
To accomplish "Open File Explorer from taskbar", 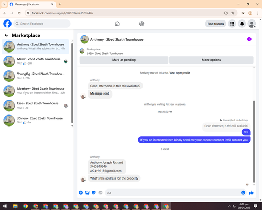I will 15,206.
